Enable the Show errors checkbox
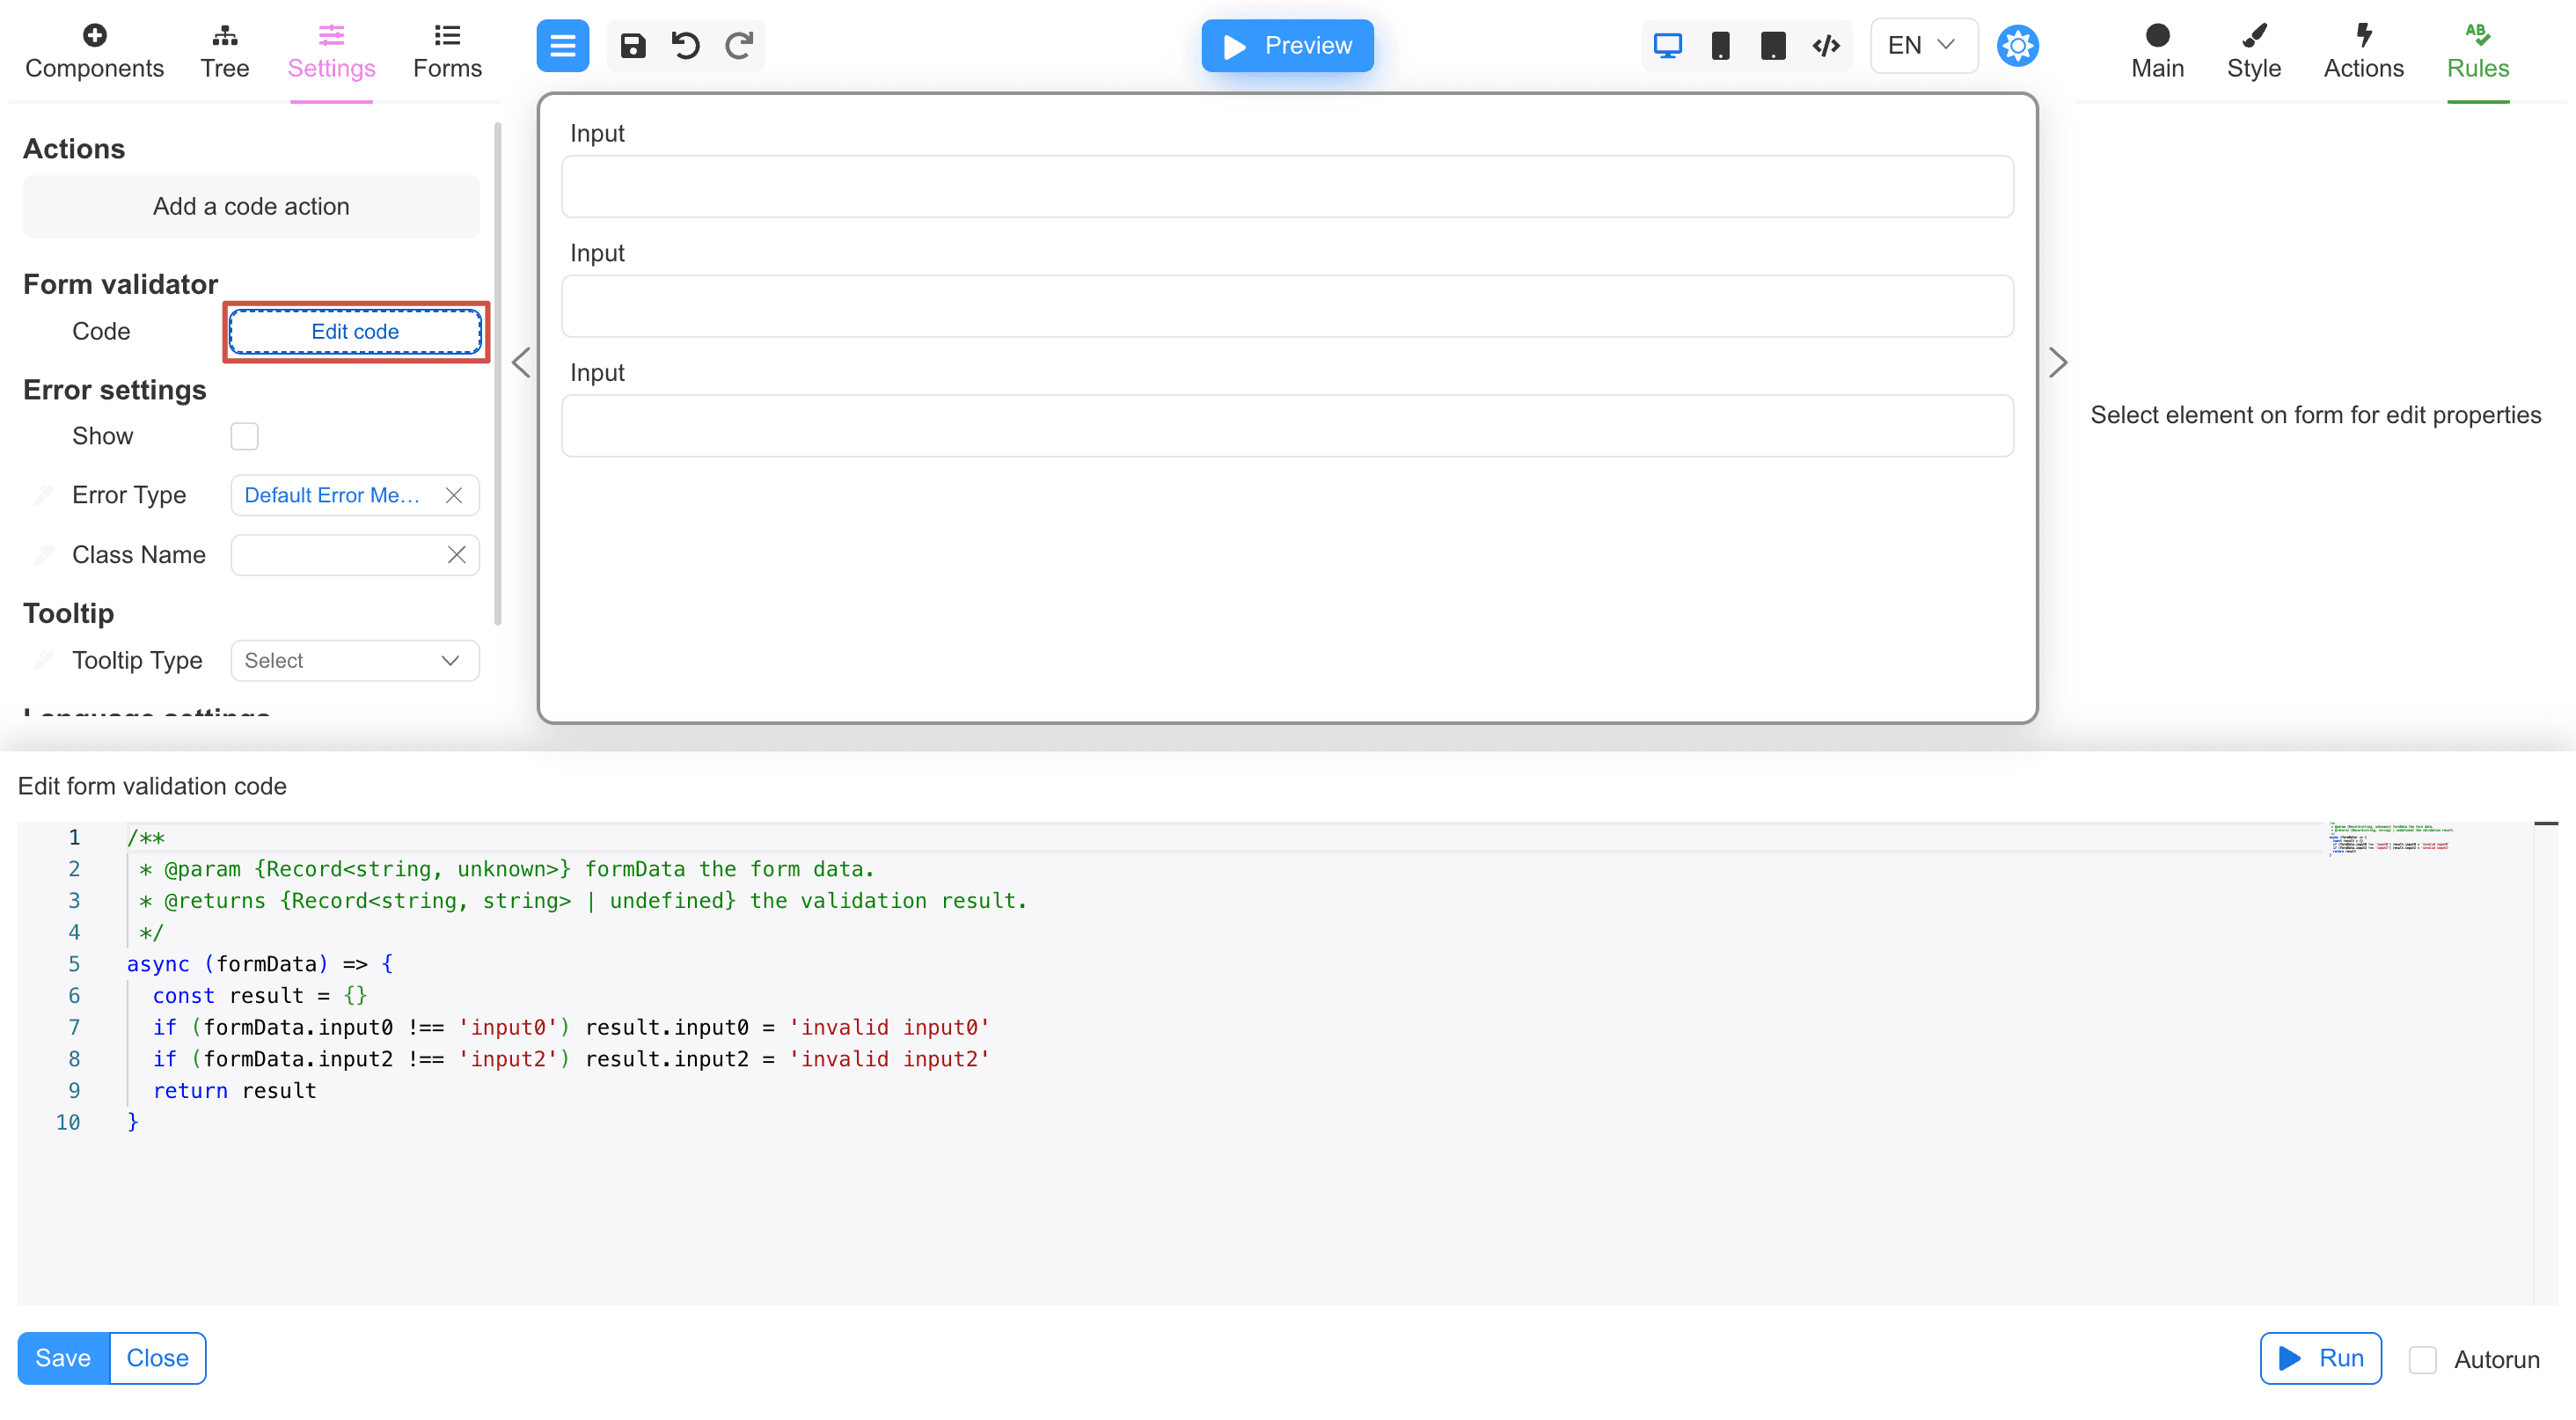The width and height of the screenshot is (2576, 1420). point(244,436)
